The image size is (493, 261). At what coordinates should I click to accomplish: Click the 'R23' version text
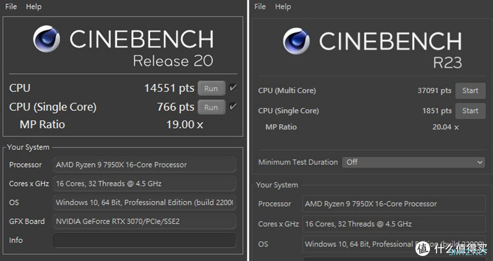tap(448, 63)
